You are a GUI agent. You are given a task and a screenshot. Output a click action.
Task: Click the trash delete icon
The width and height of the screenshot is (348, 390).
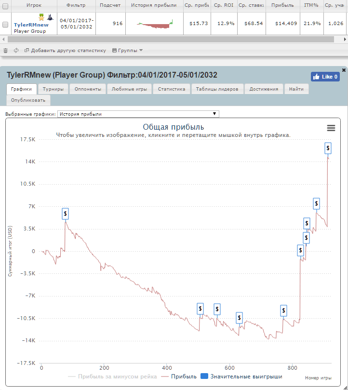[5, 50]
